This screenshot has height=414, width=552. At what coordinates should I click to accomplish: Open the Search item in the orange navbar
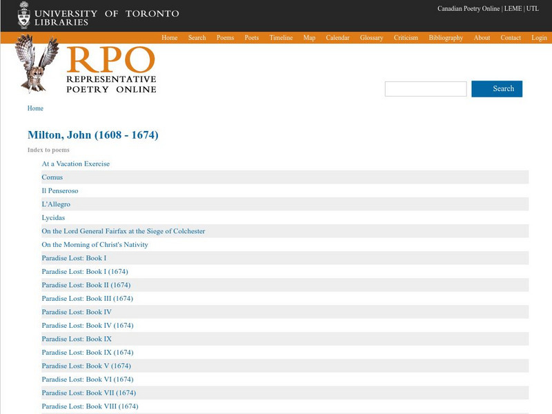[x=197, y=38]
